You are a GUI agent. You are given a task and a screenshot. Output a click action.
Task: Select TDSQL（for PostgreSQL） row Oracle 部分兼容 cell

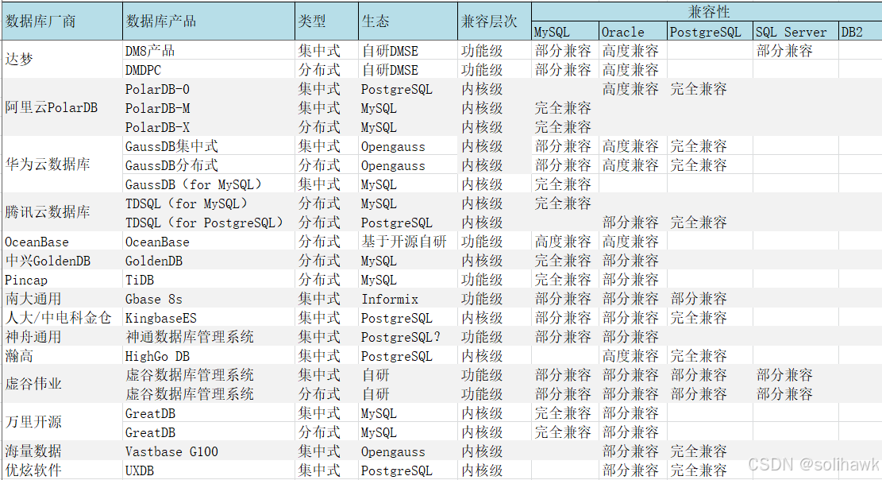pos(634,223)
